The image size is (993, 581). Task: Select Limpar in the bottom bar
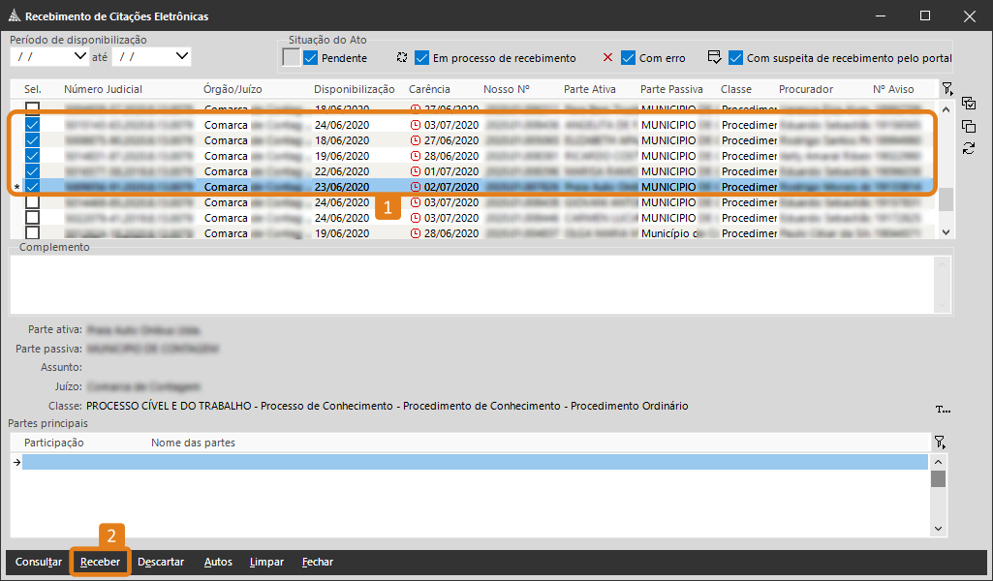coord(266,563)
